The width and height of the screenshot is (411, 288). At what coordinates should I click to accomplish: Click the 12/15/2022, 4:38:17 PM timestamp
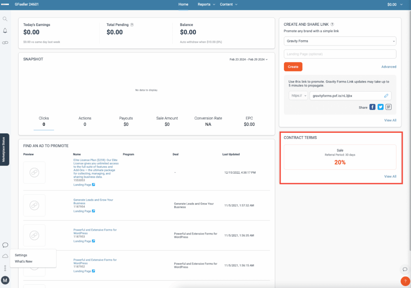coord(240,172)
